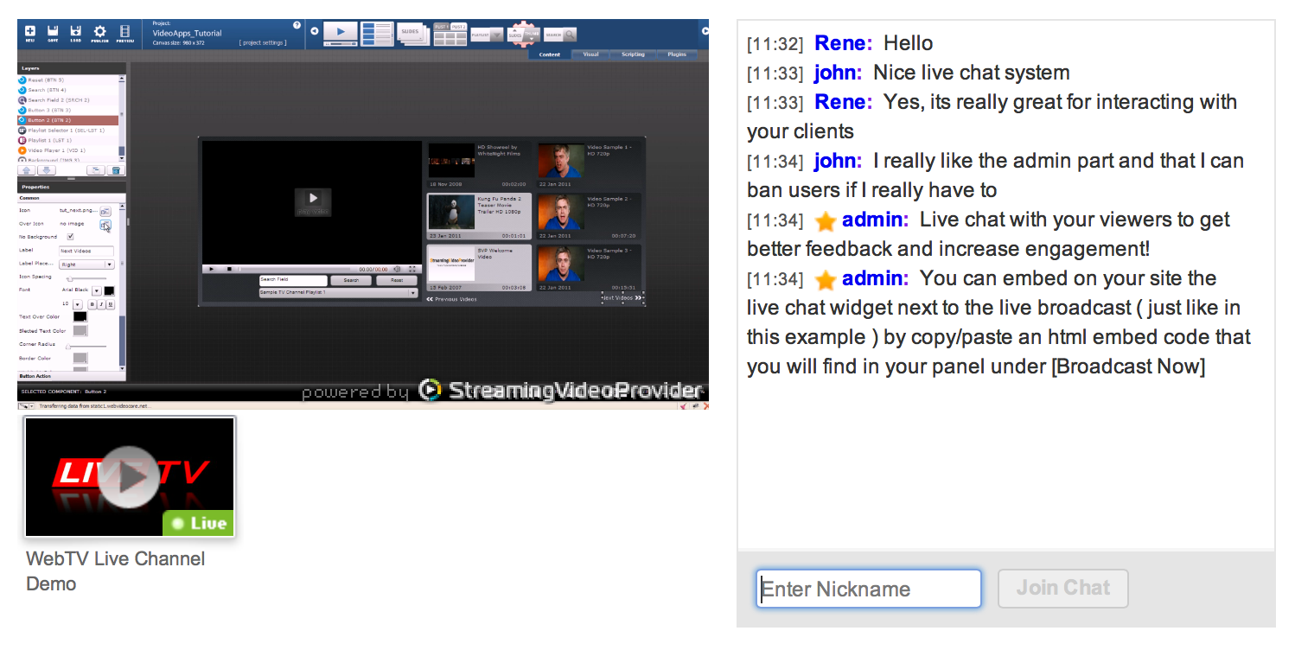Browse for a new Icon image file
Image resolution: width=1295 pixels, height=650 pixels.
[x=104, y=210]
